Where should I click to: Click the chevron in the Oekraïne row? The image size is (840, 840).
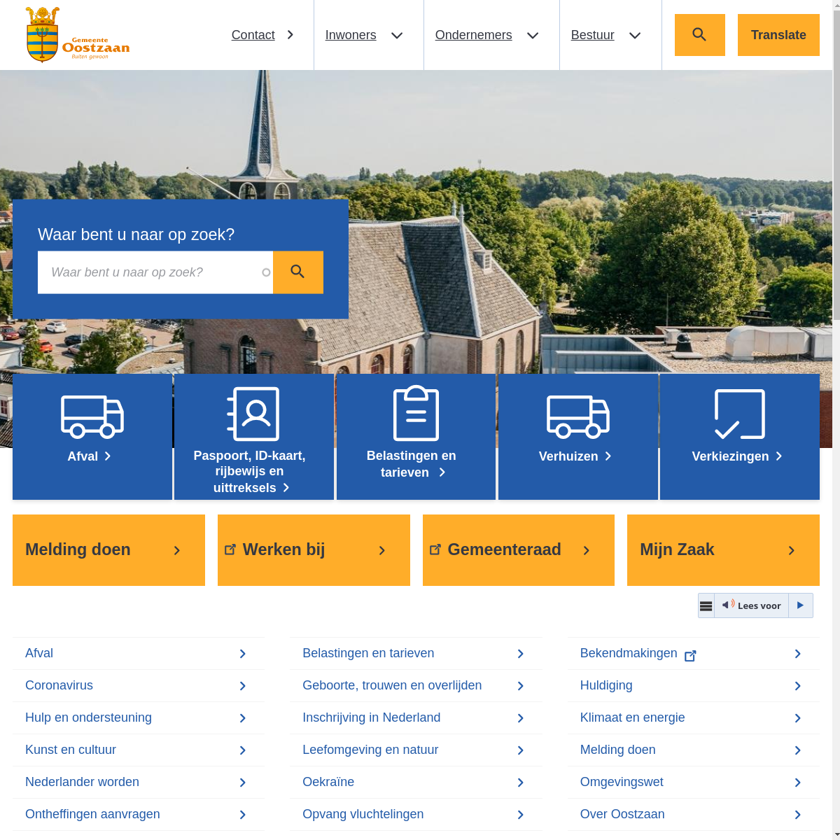click(521, 783)
